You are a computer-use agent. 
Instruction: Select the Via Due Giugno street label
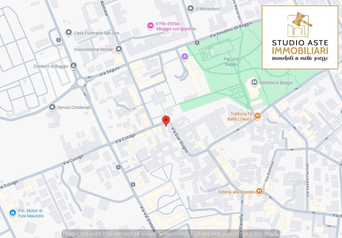180,140
